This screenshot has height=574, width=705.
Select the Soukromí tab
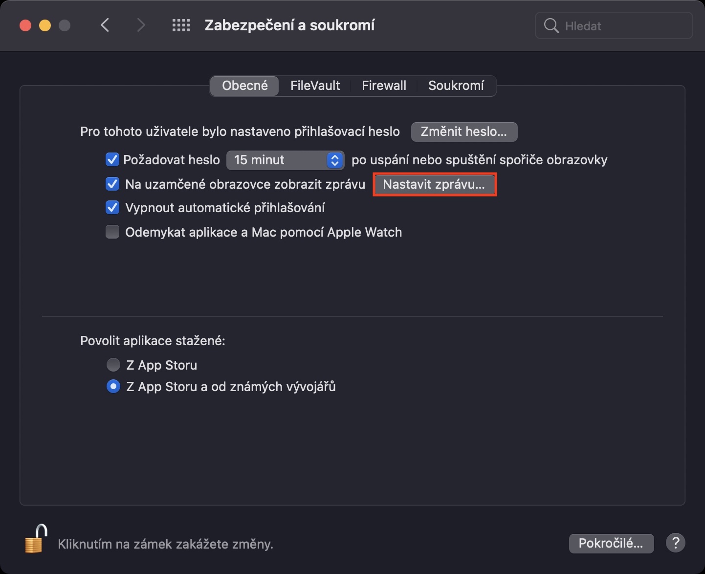[456, 86]
